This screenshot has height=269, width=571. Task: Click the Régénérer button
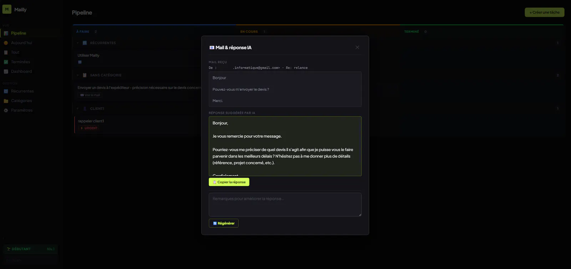point(223,223)
